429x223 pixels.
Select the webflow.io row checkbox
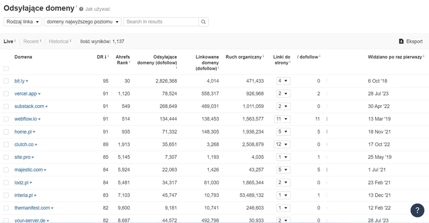coord(6,119)
